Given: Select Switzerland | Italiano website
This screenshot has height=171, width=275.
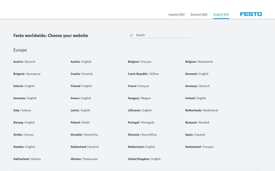Looking at the screenshot, I should (27, 159).
